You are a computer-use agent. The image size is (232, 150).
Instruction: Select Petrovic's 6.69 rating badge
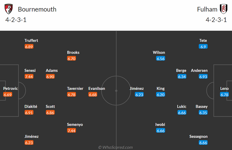[x=8, y=95]
